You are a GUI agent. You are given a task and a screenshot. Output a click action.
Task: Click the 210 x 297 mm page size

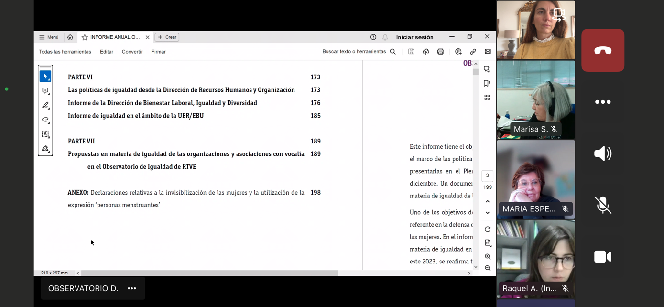click(x=54, y=273)
